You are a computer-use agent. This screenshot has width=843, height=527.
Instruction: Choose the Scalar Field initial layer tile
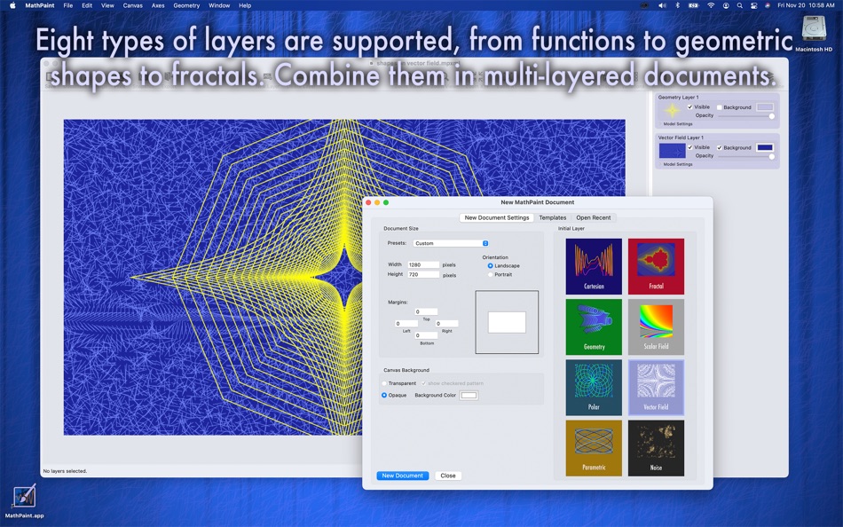656,327
